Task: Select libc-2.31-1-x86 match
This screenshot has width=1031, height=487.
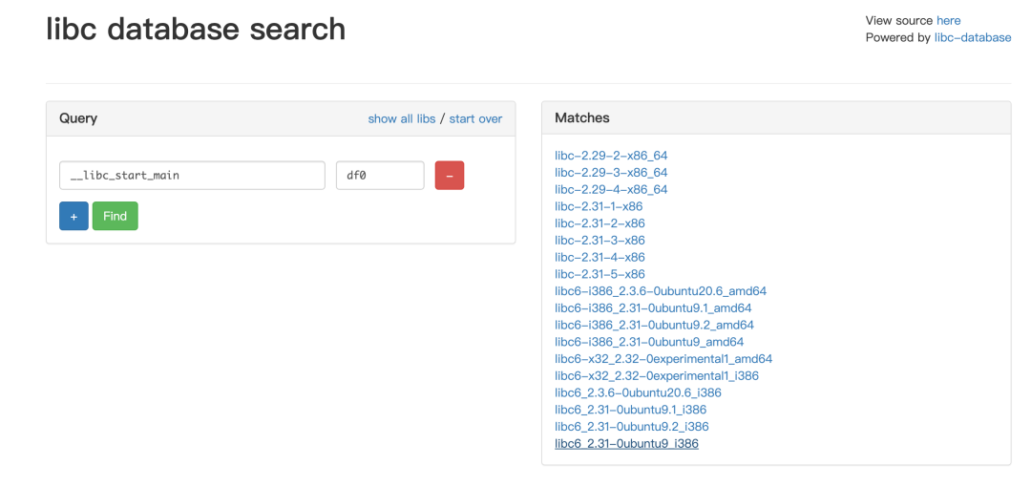Action: pos(600,206)
